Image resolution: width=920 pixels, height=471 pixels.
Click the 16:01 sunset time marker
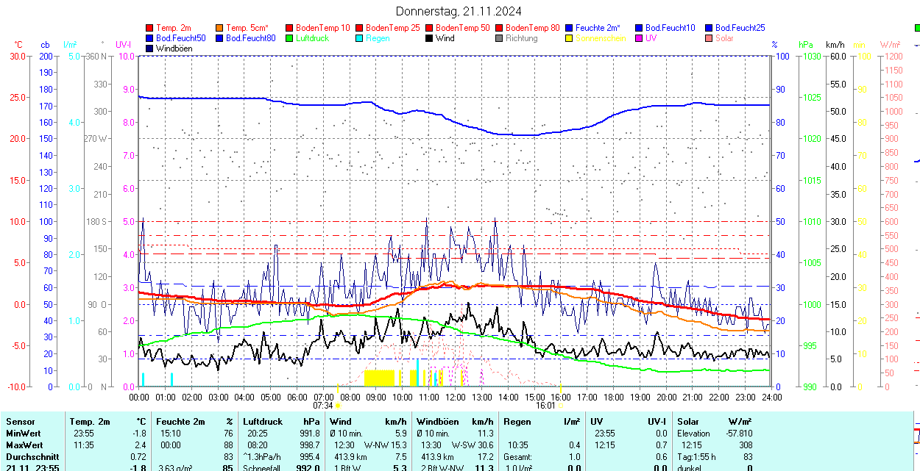[545, 405]
